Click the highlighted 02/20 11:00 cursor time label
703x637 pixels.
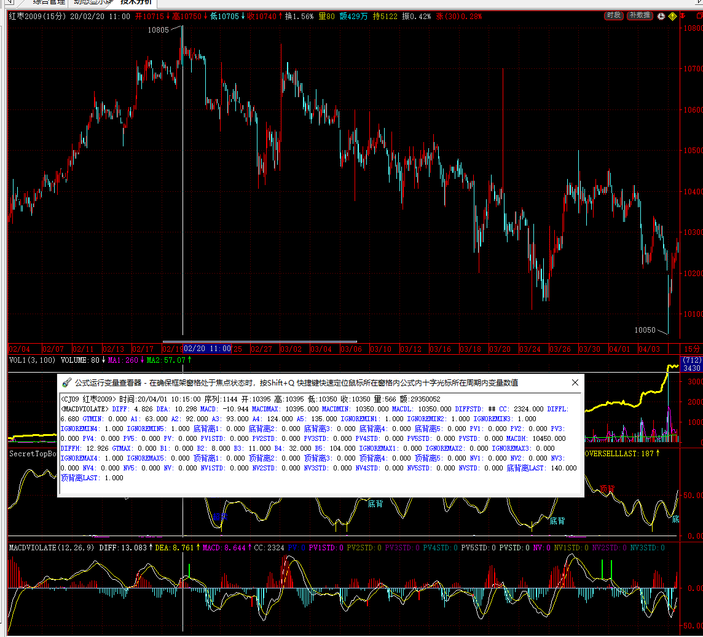tap(207, 349)
